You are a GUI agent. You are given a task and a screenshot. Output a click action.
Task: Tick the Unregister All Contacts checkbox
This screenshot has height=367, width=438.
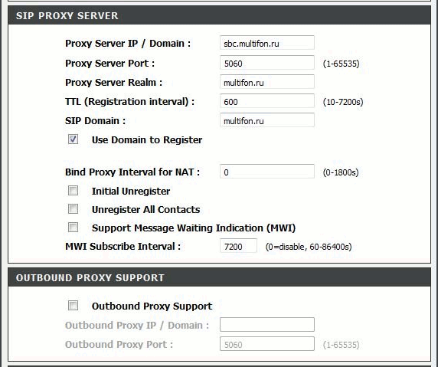click(74, 209)
